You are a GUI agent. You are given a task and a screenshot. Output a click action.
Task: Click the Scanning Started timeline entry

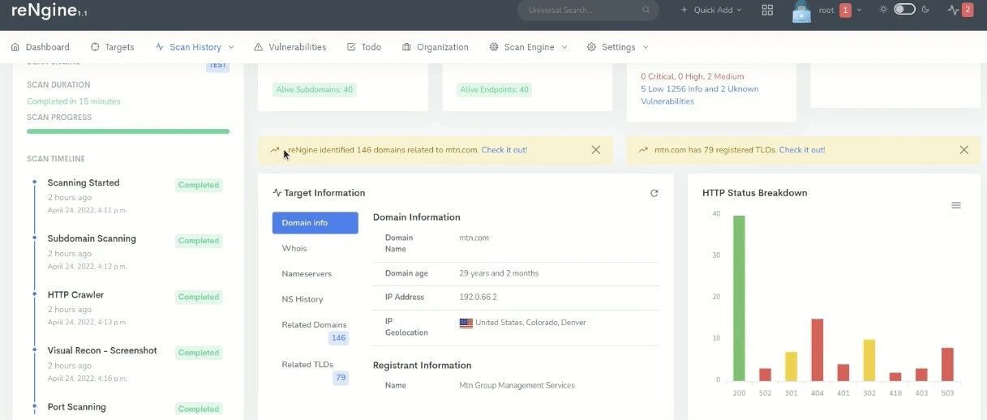point(84,182)
